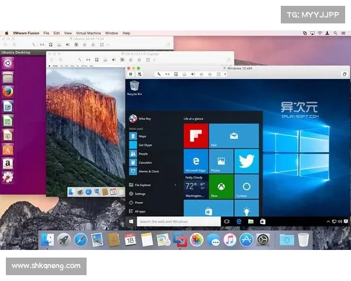351x281 pixels.
Task: Open Ubuntu dash search button
Action: (8, 63)
